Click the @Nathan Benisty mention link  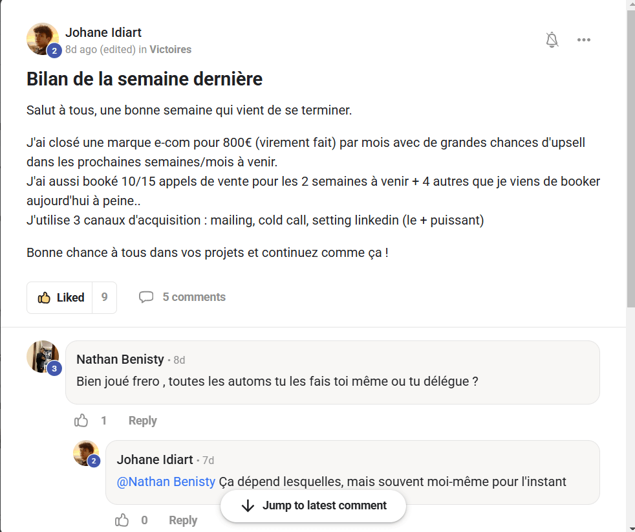(166, 482)
